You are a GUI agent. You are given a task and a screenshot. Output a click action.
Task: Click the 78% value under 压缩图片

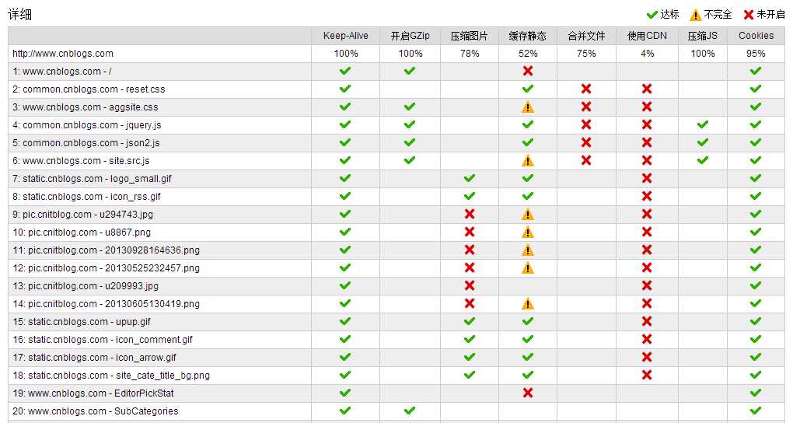point(470,54)
